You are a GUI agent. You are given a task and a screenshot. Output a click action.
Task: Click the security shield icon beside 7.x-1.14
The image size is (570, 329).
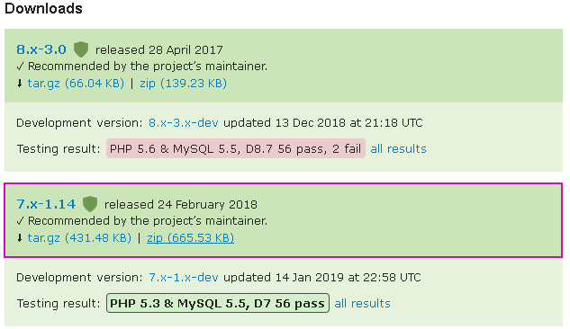pyautogui.click(x=90, y=204)
